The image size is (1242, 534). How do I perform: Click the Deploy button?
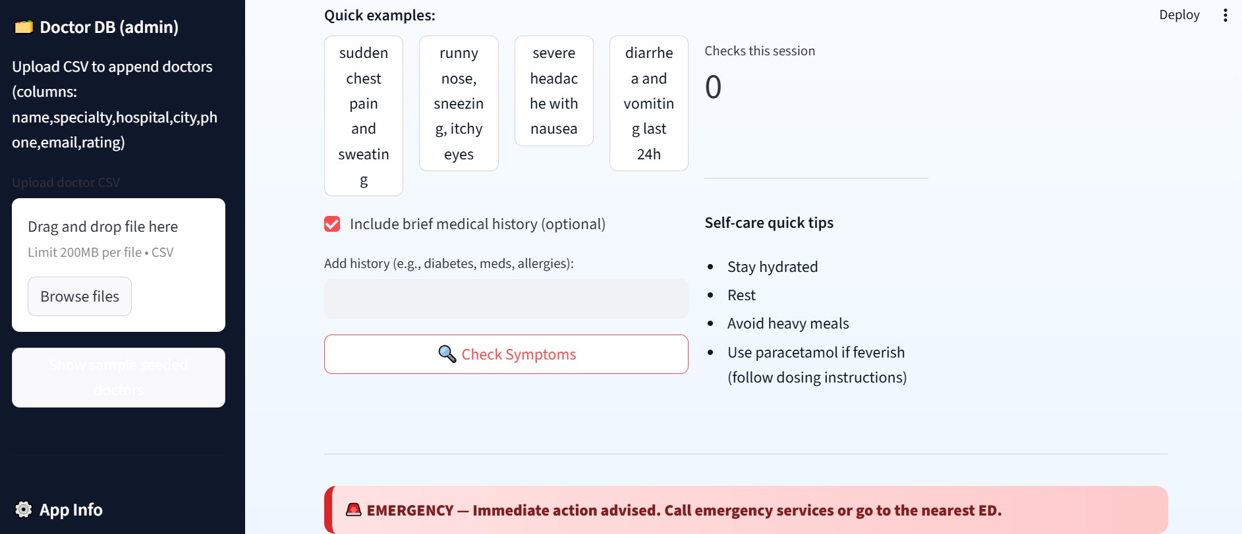click(x=1179, y=14)
